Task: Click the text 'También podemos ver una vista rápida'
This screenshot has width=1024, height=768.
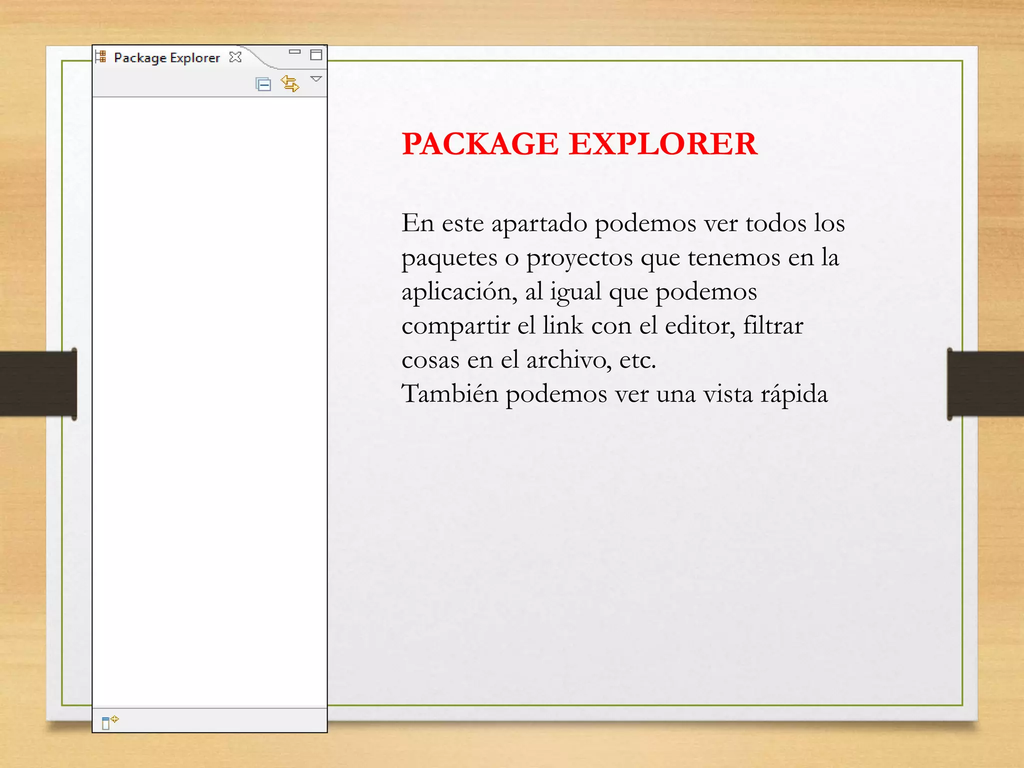Action: click(x=615, y=394)
